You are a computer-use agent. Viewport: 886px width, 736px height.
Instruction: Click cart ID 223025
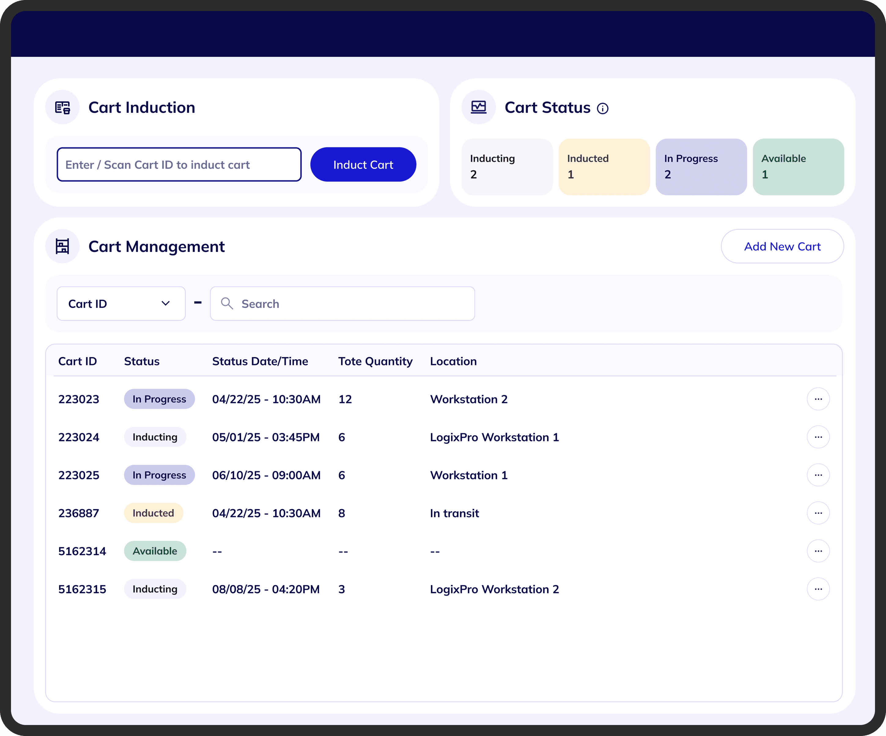(x=79, y=475)
